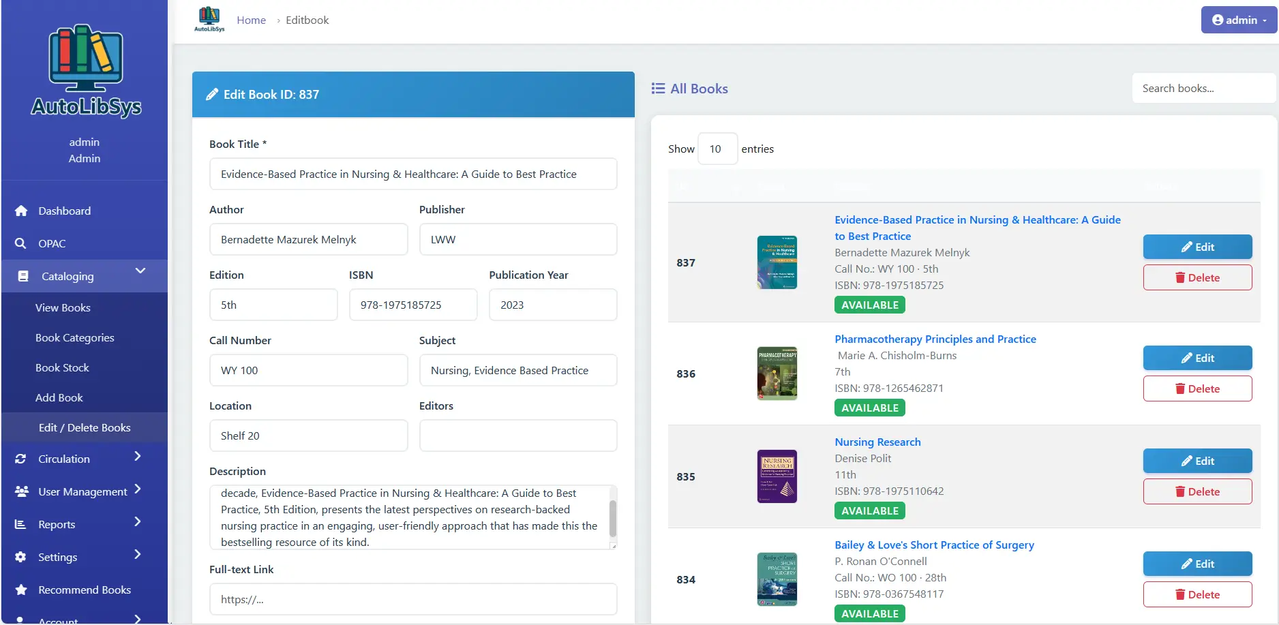
Task: Click the AutoLibSys logo beside breadcrumb
Action: tap(209, 19)
